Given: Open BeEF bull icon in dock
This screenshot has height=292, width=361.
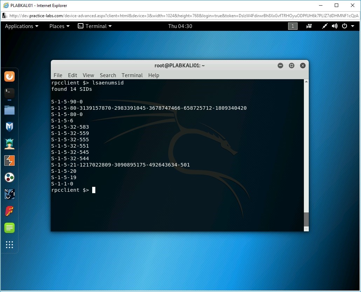Looking at the screenshot, I should pyautogui.click(x=9, y=194).
